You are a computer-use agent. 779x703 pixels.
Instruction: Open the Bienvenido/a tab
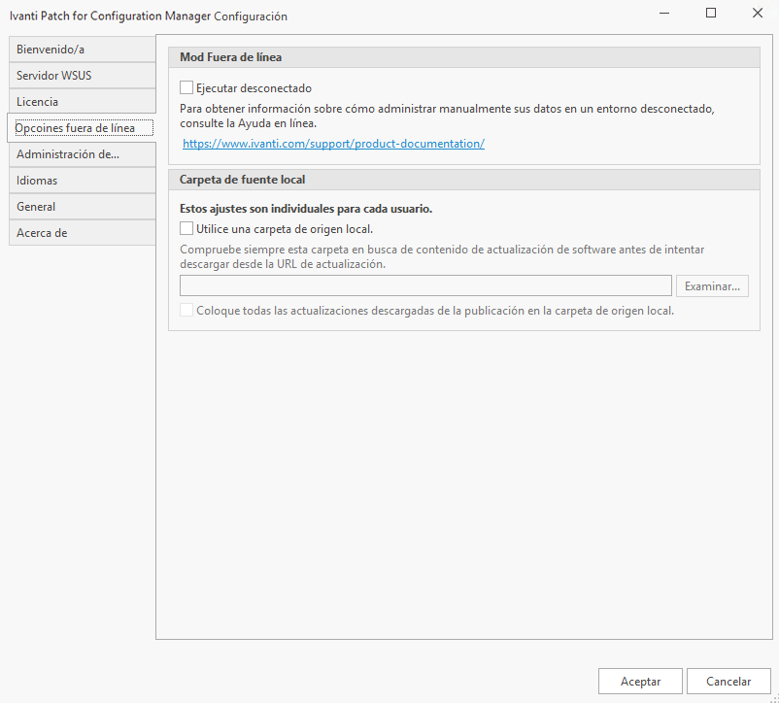82,49
